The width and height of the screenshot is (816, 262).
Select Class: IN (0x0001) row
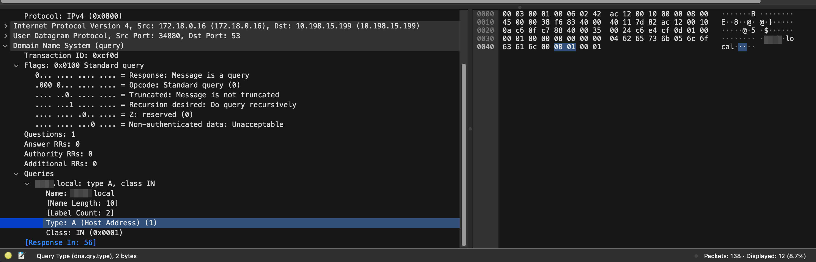click(x=230, y=233)
